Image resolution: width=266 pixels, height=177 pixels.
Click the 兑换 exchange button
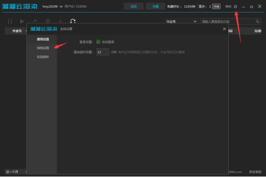[216, 7]
